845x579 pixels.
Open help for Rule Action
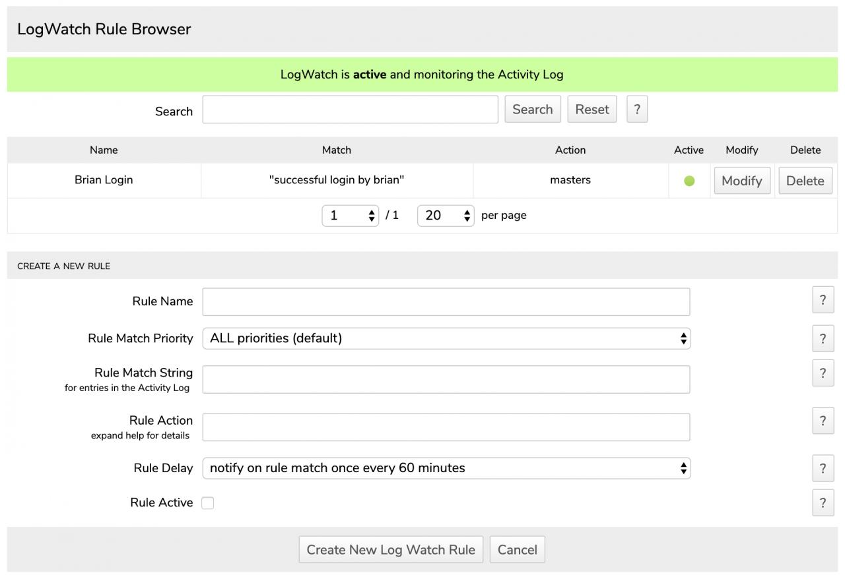[x=823, y=421]
